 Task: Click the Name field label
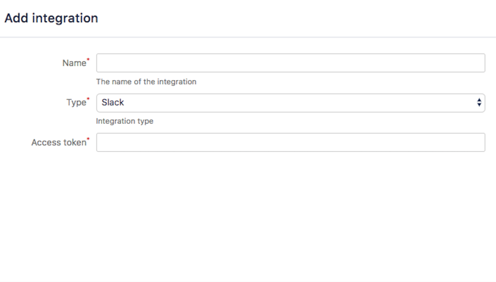pos(74,63)
